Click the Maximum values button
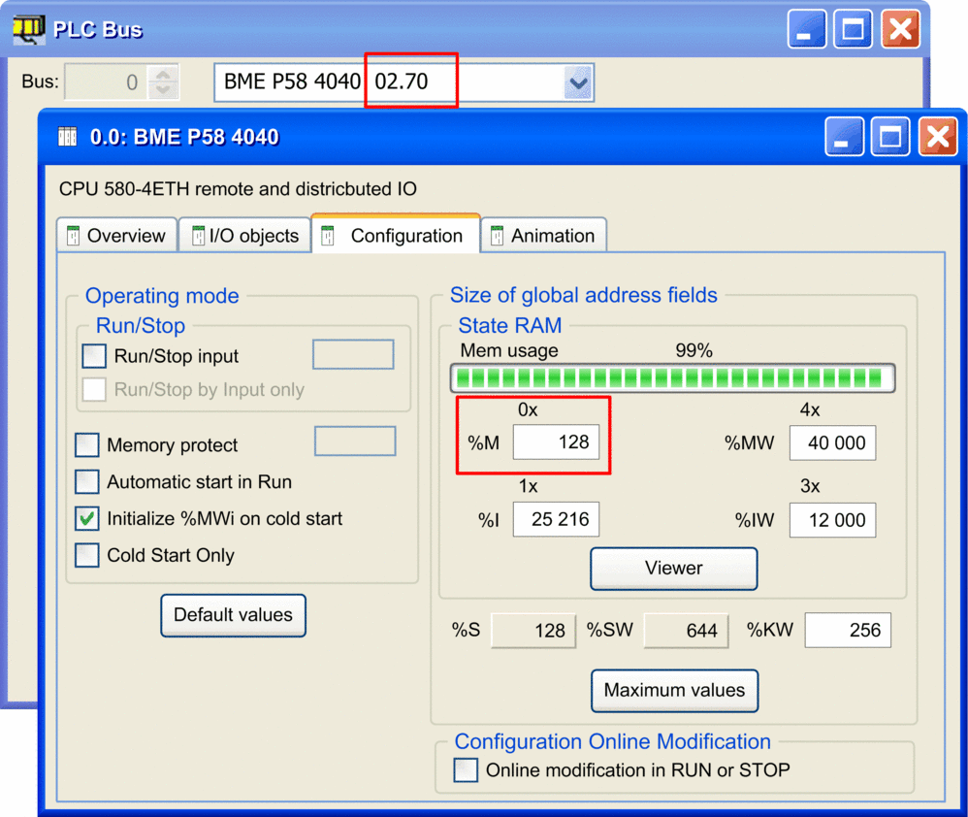Image resolution: width=968 pixels, height=817 pixels. click(674, 691)
